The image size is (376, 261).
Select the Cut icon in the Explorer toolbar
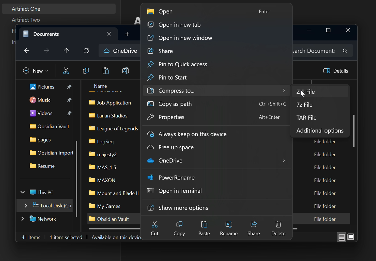click(66, 71)
